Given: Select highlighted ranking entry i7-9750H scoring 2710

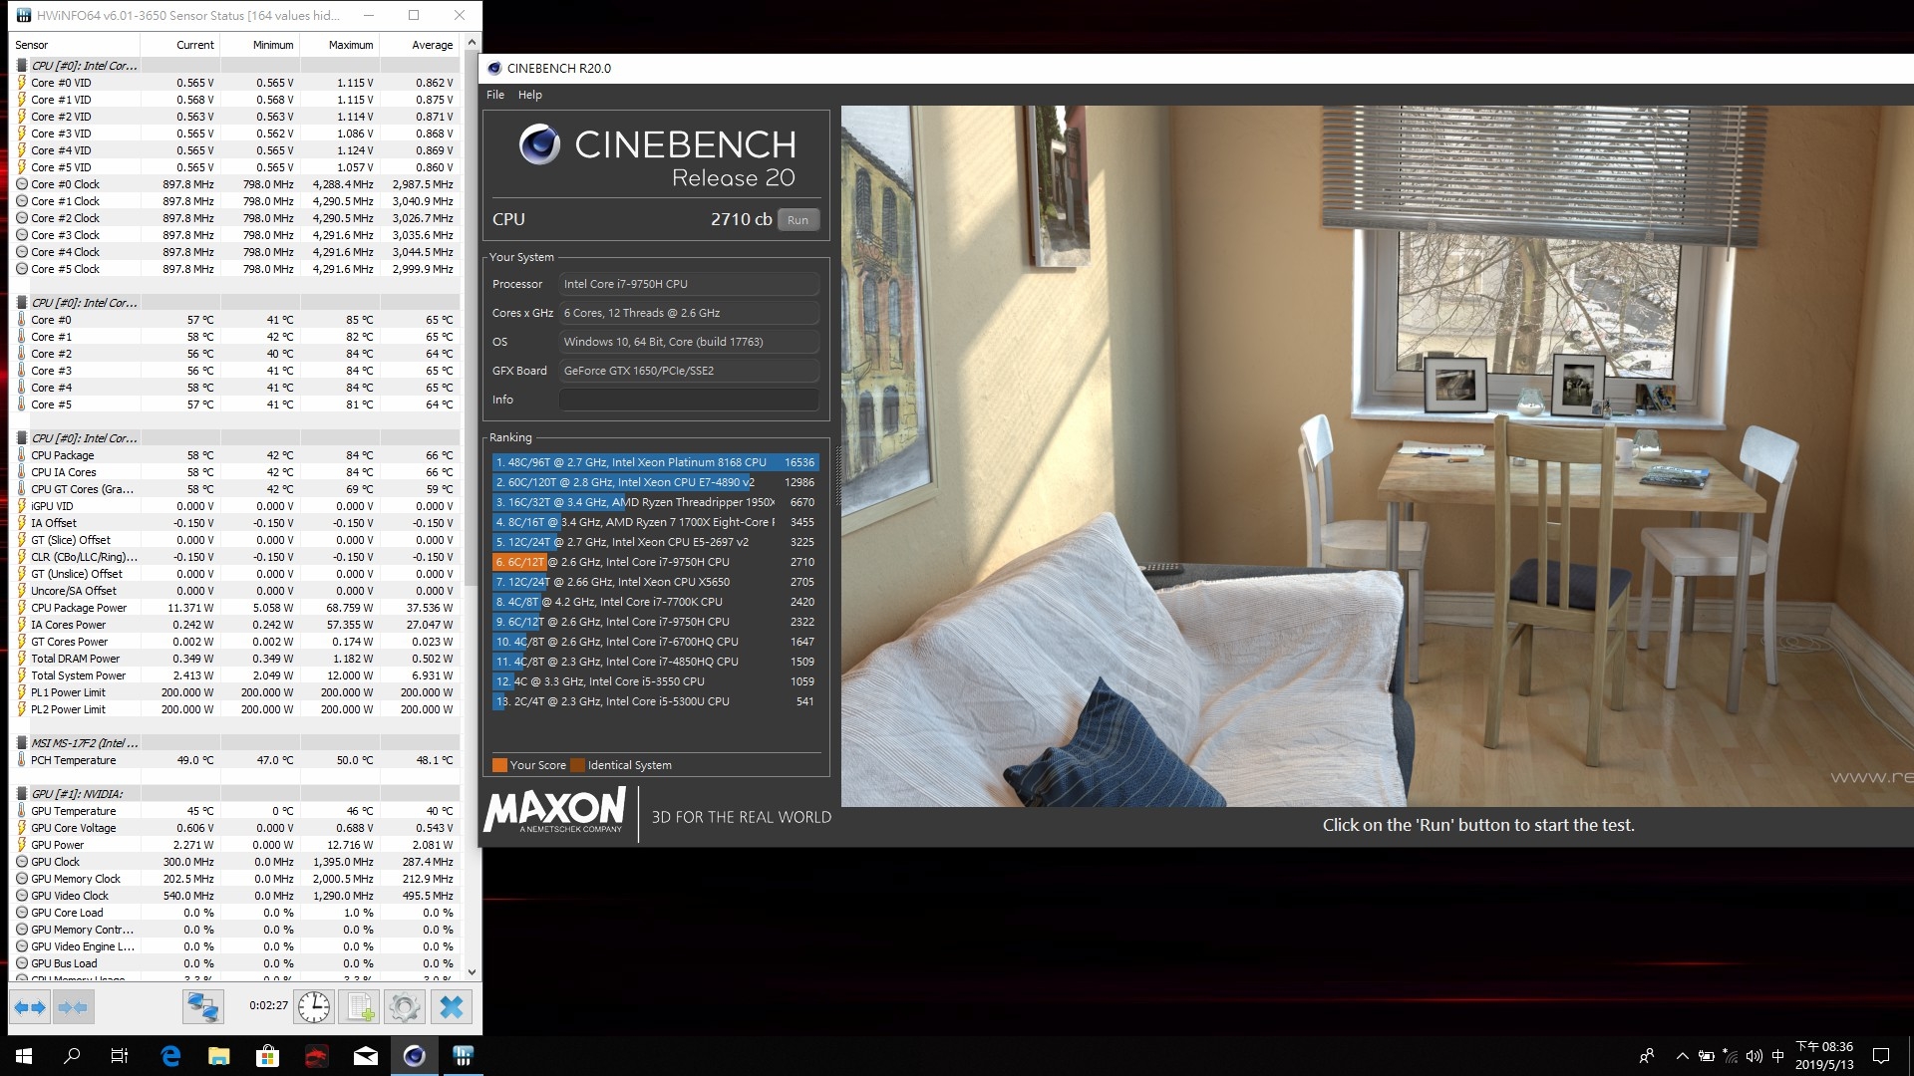Looking at the screenshot, I should pyautogui.click(x=655, y=562).
